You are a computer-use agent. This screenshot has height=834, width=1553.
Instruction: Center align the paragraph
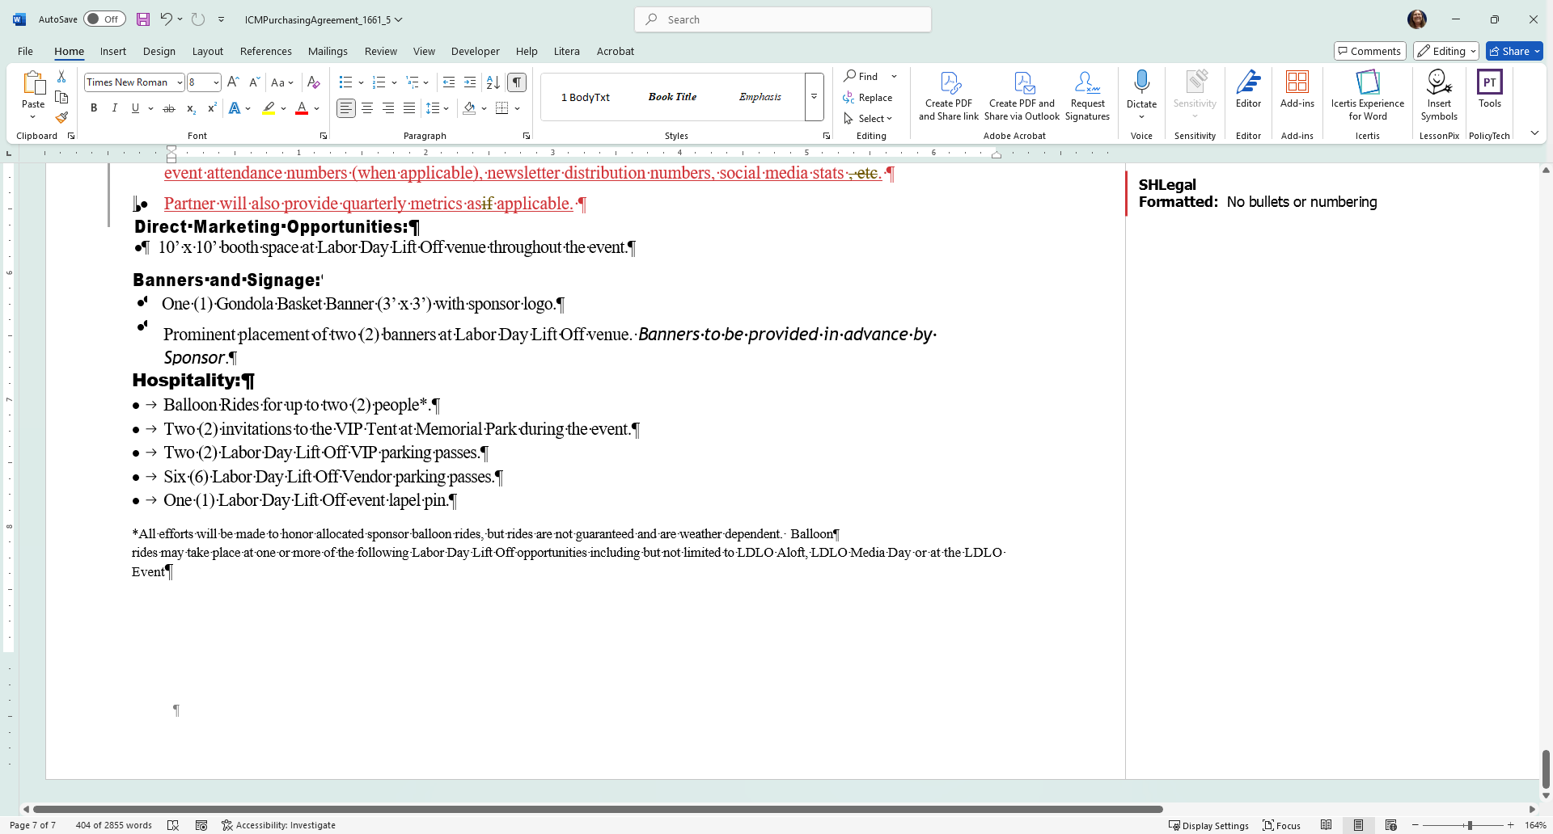367,108
